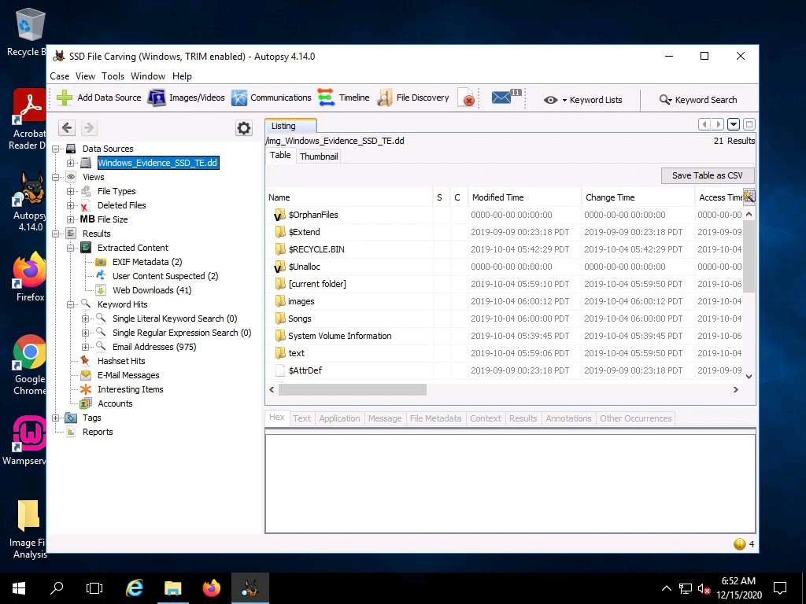The image size is (806, 604).
Task: Open the envelope messages icon
Action: click(x=506, y=97)
